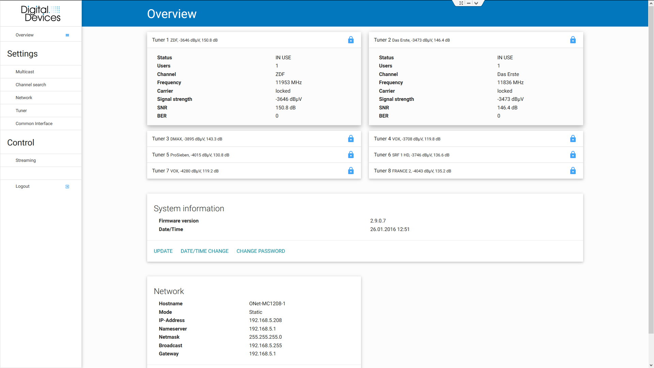
Task: Open the Common Interface settings page
Action: (34, 124)
